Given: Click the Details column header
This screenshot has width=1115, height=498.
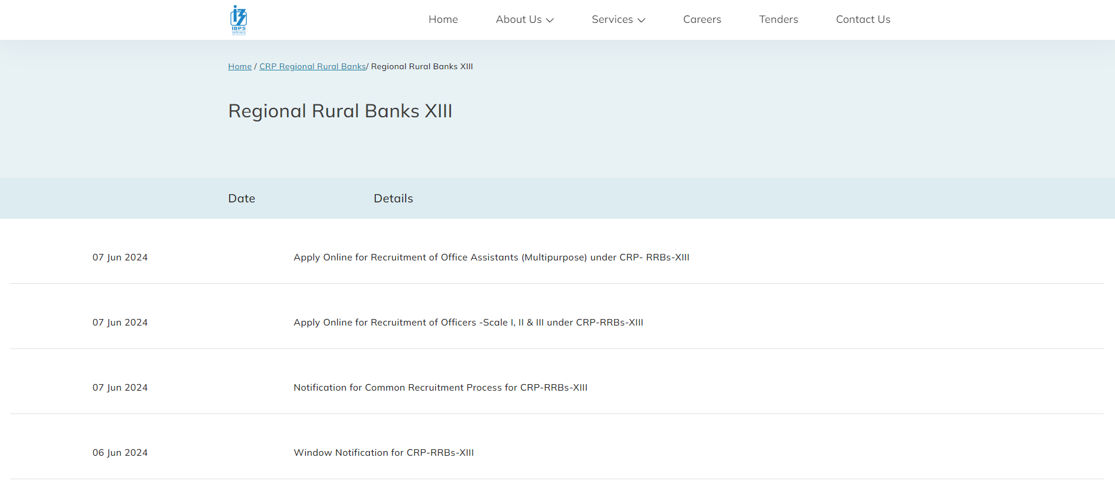Looking at the screenshot, I should click(393, 198).
